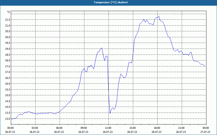The image size is (217, 135).
Task: Select the 15,5 y-axis label
Action: (8, 89)
